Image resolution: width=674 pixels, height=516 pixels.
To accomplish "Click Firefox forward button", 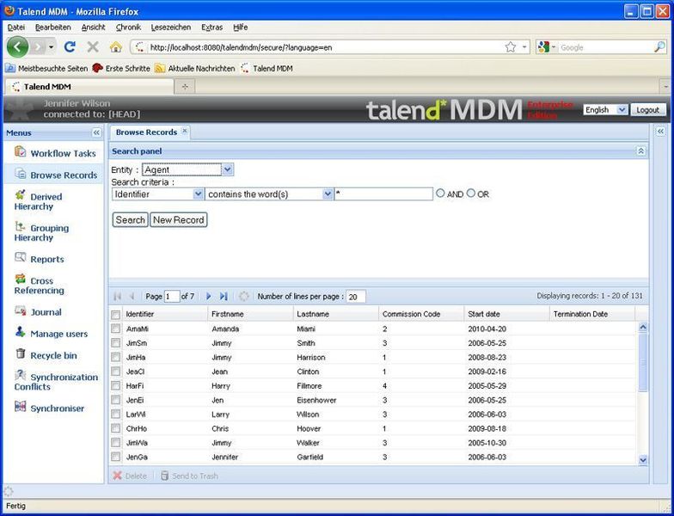I will tap(38, 46).
